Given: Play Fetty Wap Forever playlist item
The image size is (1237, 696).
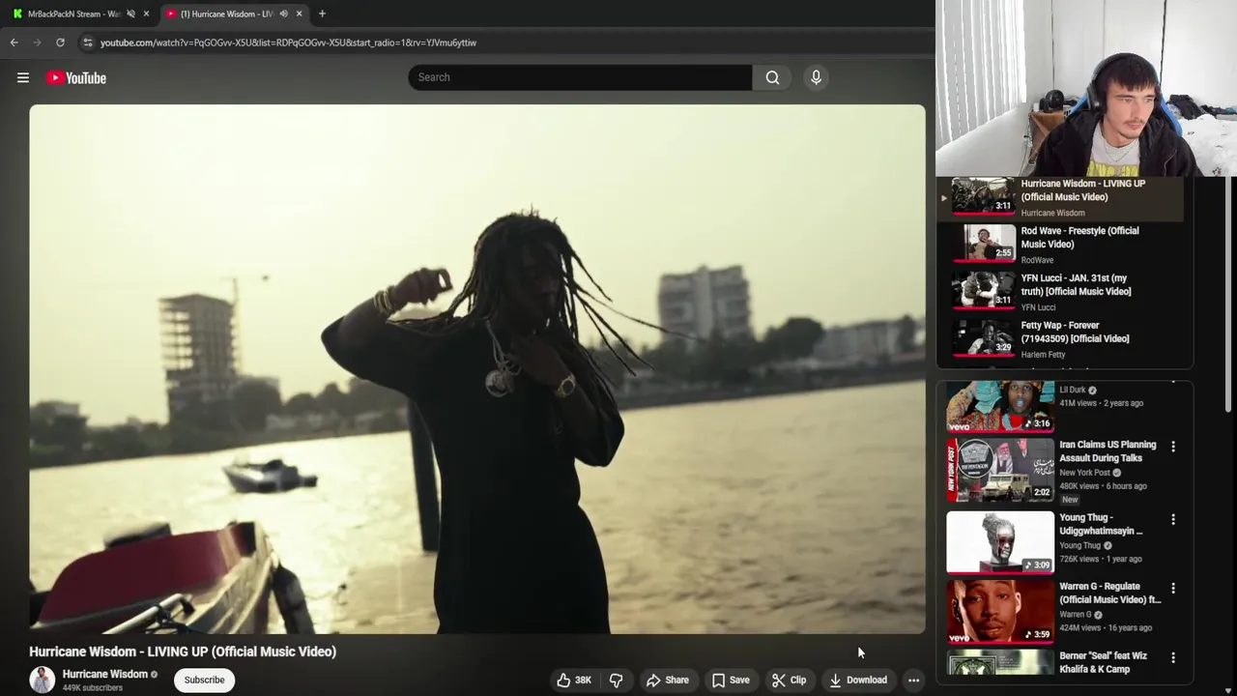Looking at the screenshot, I should tap(984, 337).
